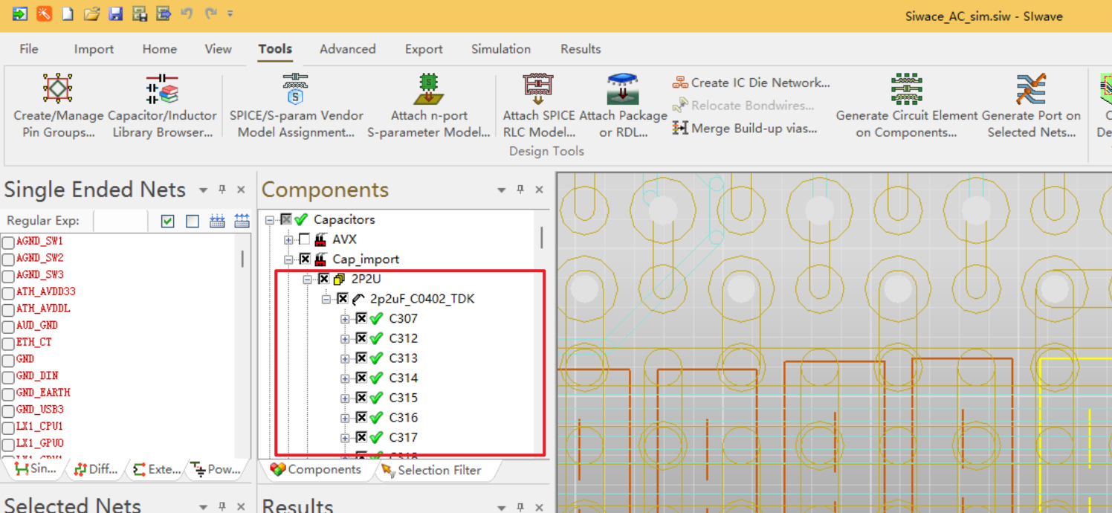Open Create/Manage Pin Groups tool
The height and width of the screenshot is (513, 1112).
(58, 106)
